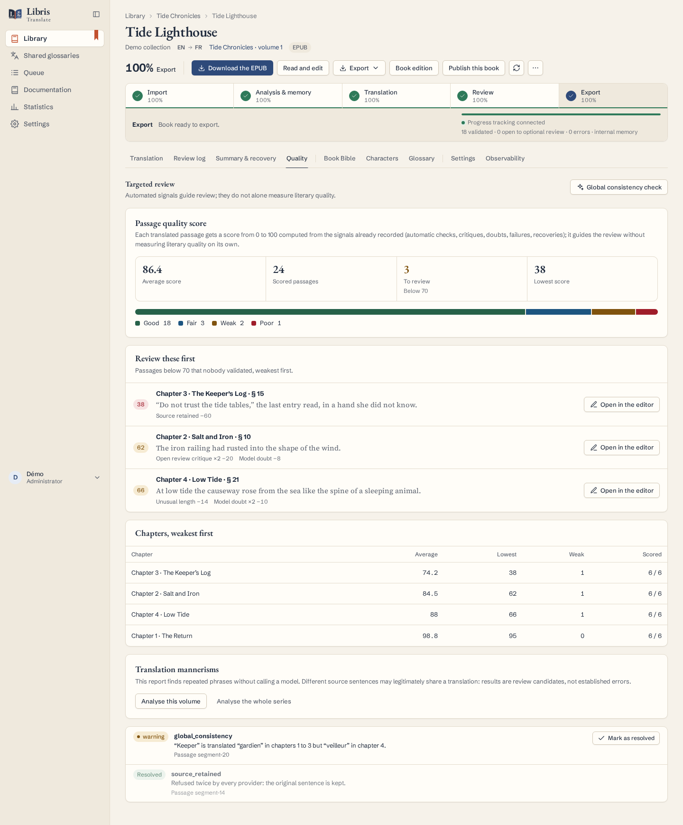Open Shared glossaries in the sidebar
This screenshot has height=825, width=683.
(55, 56)
